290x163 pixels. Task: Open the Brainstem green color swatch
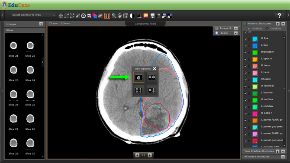pyautogui.click(x=255, y=53)
